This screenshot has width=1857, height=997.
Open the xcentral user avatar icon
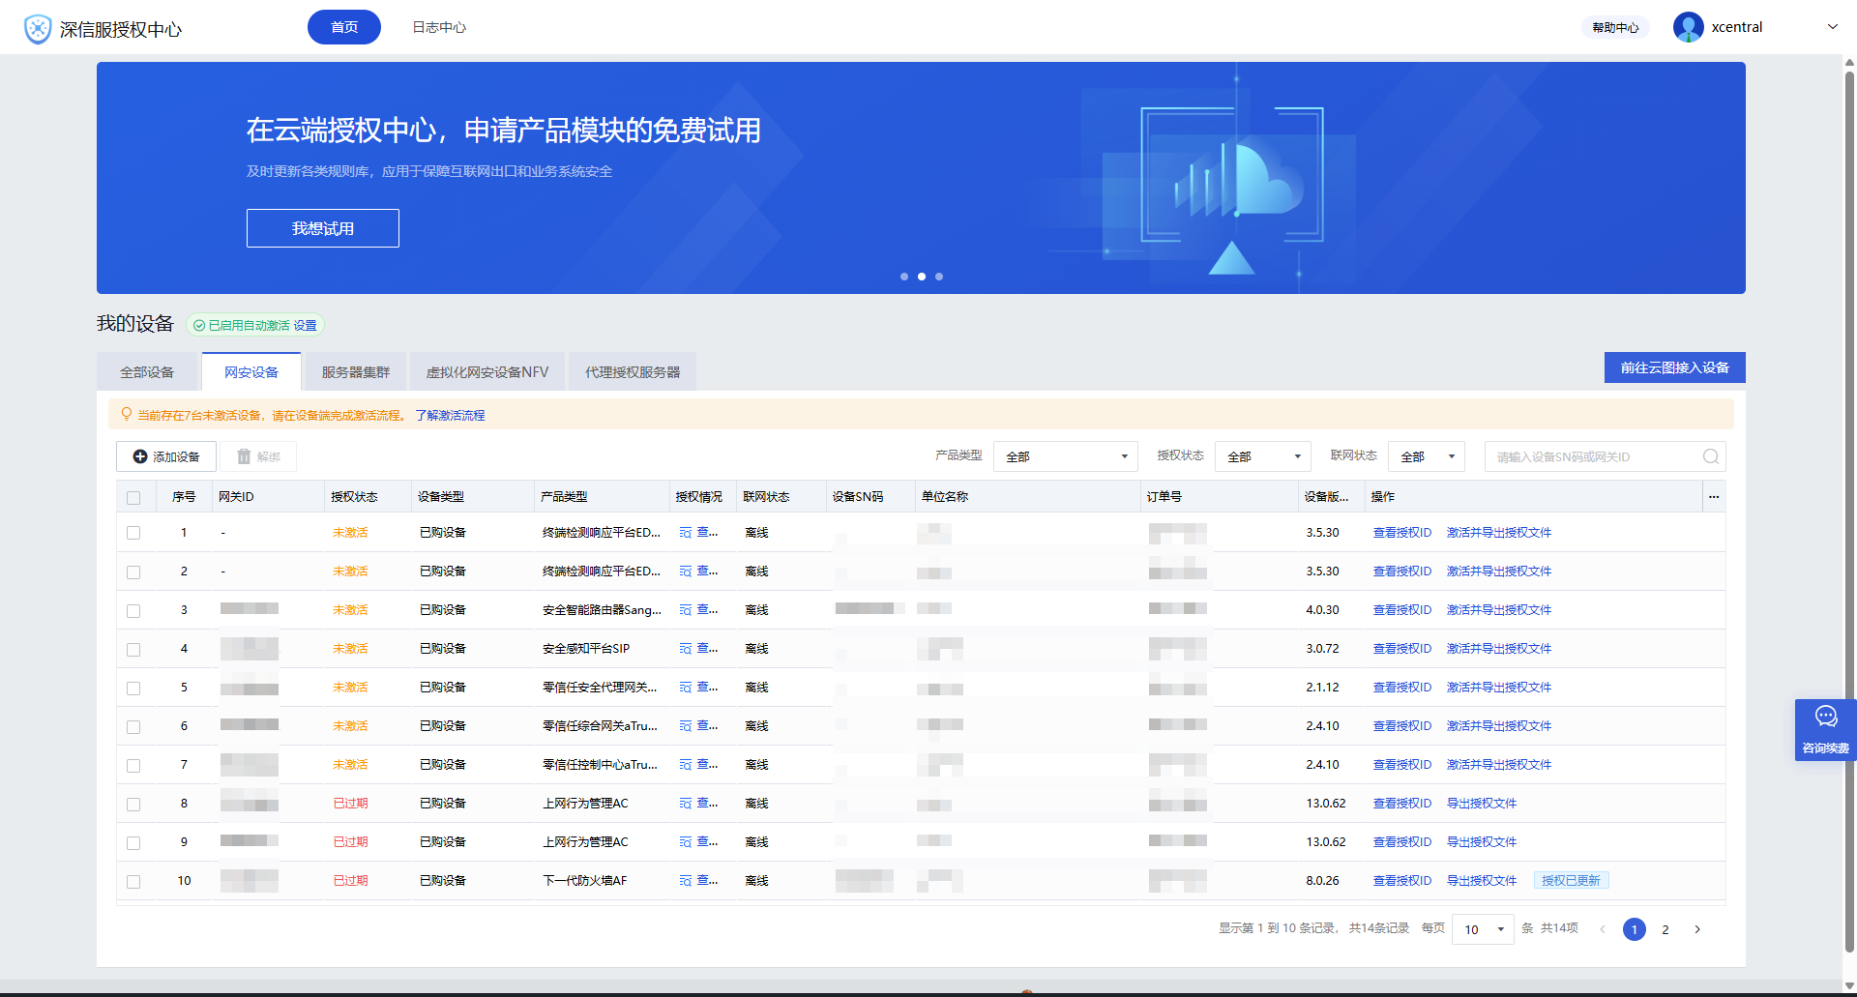1688,27
